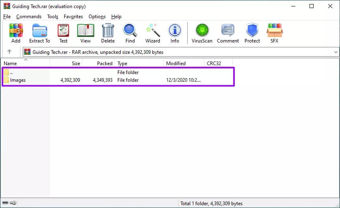The width and height of the screenshot is (340, 208).
Task: Open the Help menu
Action: 116,17
